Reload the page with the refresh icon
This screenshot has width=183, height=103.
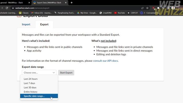[7, 8]
